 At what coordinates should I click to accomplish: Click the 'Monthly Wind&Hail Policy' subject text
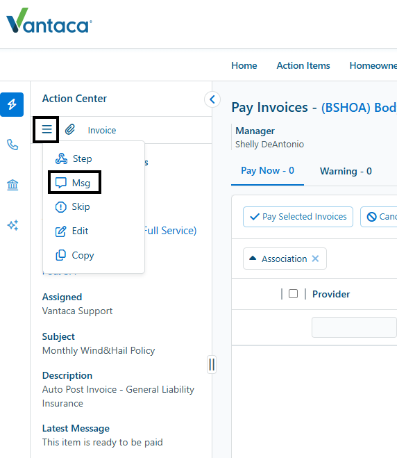point(99,350)
